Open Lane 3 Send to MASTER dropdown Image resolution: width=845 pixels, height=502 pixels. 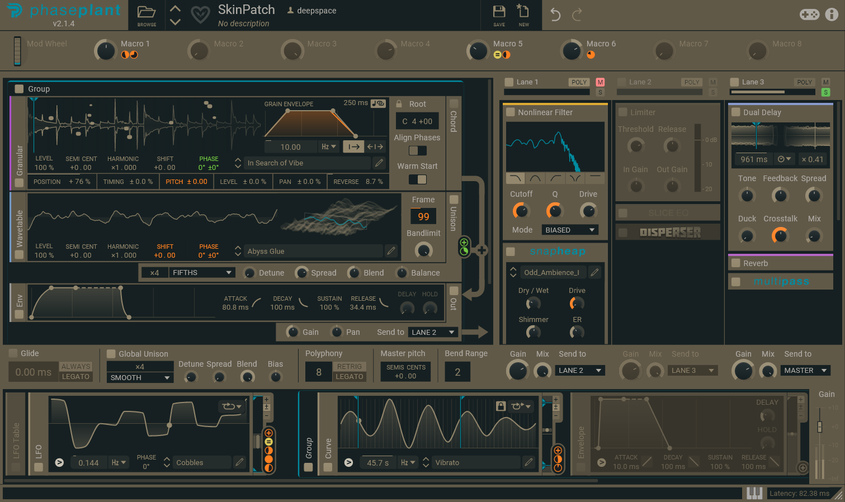(805, 371)
